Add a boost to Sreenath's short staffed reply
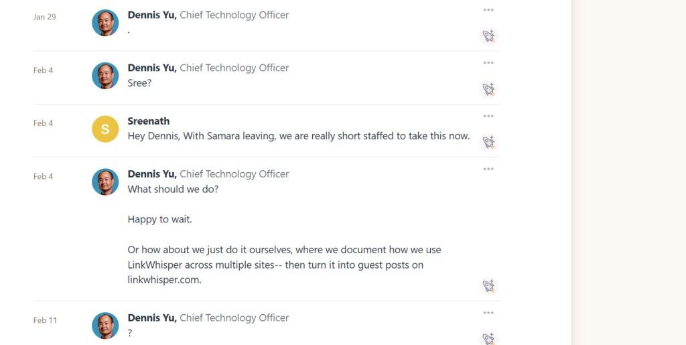Screen dimensions: 686x345 [489, 142]
